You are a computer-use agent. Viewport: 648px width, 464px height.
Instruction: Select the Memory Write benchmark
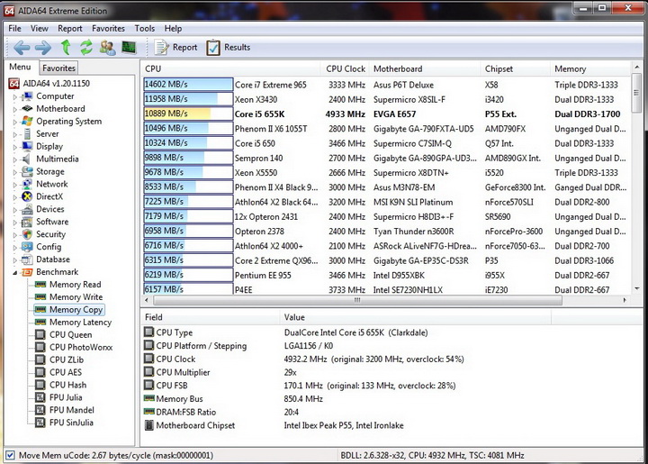click(76, 297)
